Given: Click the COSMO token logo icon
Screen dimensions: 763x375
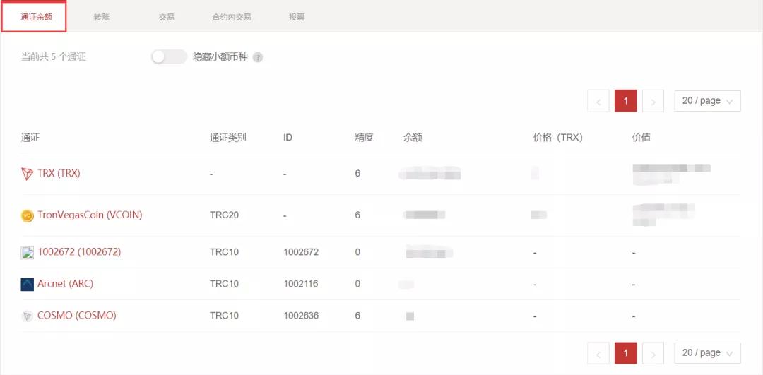Looking at the screenshot, I should point(28,316).
